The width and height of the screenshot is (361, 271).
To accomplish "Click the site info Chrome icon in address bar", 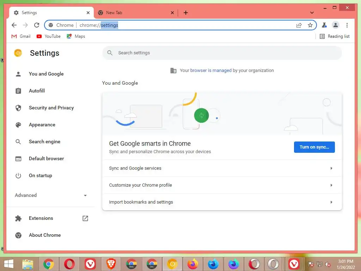I will coord(51,25).
